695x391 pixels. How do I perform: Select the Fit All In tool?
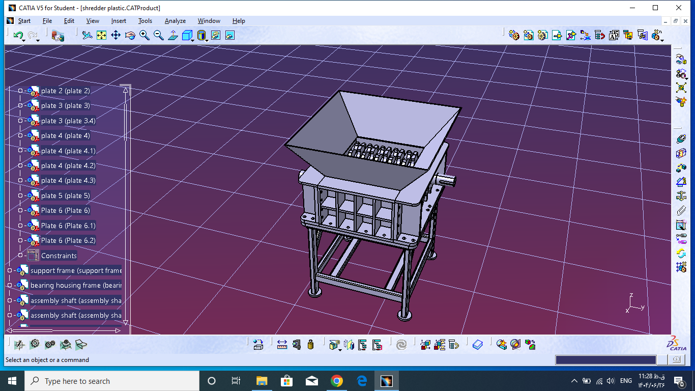pyautogui.click(x=101, y=35)
